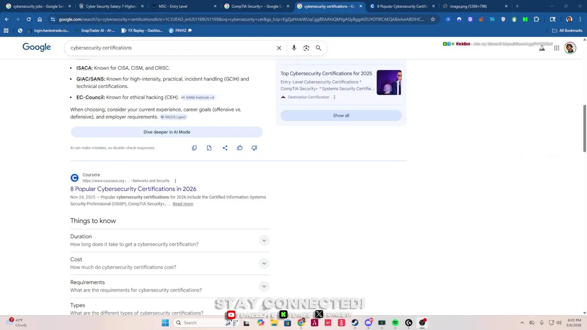Open 8 Popular Cybersecurity Certifications in 2026
Image resolution: width=587 pixels, height=330 pixels.
133,189
